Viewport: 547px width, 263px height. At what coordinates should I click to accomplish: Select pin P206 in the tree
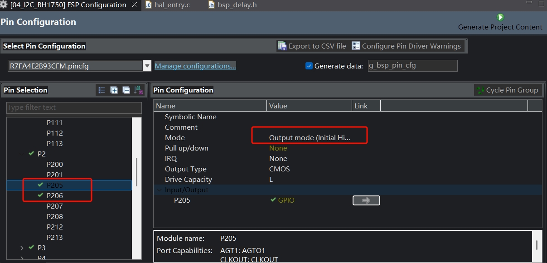tap(55, 195)
